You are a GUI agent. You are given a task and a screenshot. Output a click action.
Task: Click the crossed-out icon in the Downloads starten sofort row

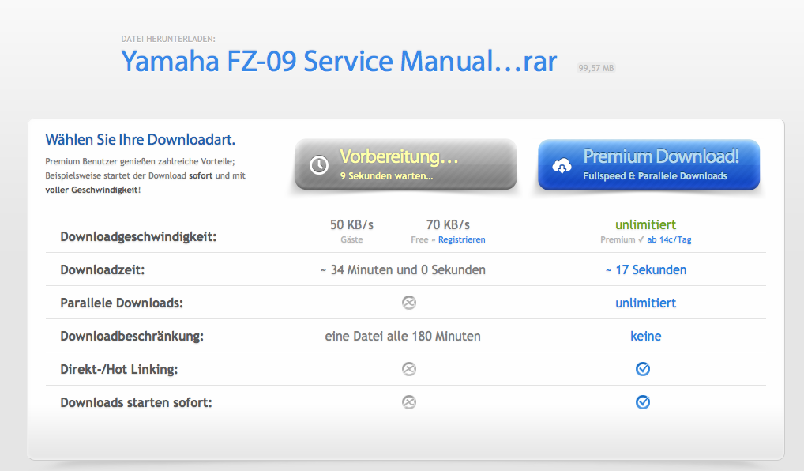tap(408, 402)
